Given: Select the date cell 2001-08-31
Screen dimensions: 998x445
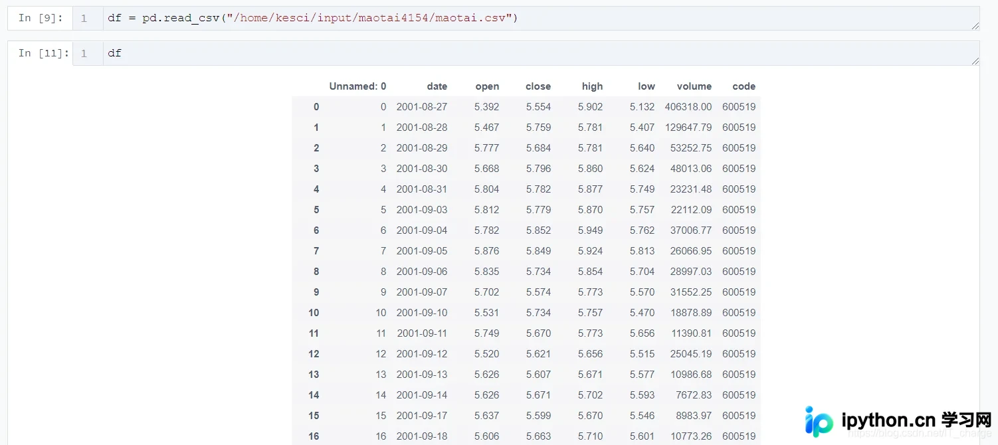Looking at the screenshot, I should 422,189.
